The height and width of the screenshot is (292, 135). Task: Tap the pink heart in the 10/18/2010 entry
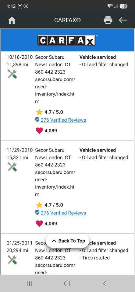point(39,130)
